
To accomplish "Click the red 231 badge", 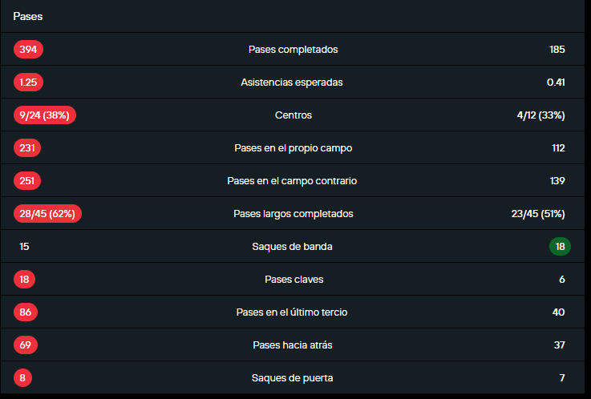I will tap(27, 148).
